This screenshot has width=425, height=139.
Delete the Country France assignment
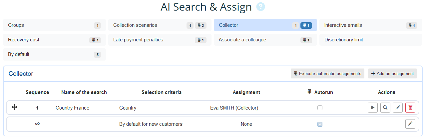[410, 108]
